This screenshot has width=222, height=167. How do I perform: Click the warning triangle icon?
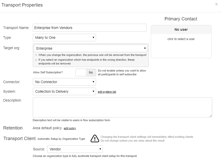95,139
